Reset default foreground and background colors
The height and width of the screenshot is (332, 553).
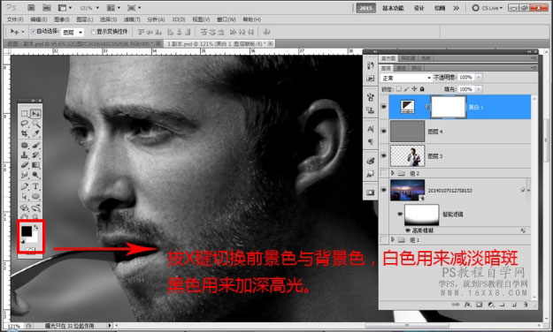click(x=23, y=242)
